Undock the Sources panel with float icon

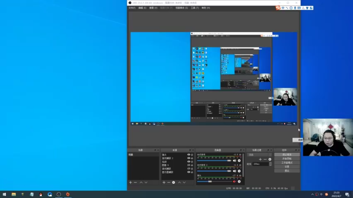(x=190, y=150)
